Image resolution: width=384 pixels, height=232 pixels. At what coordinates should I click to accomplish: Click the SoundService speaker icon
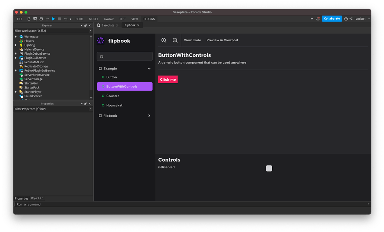tap(21, 96)
